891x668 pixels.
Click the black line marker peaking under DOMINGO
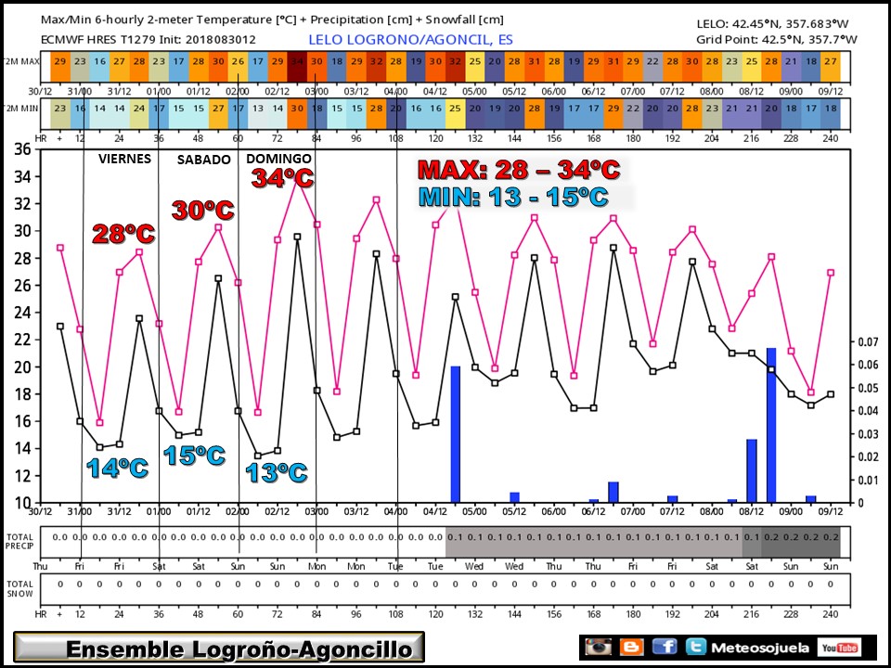(x=297, y=237)
